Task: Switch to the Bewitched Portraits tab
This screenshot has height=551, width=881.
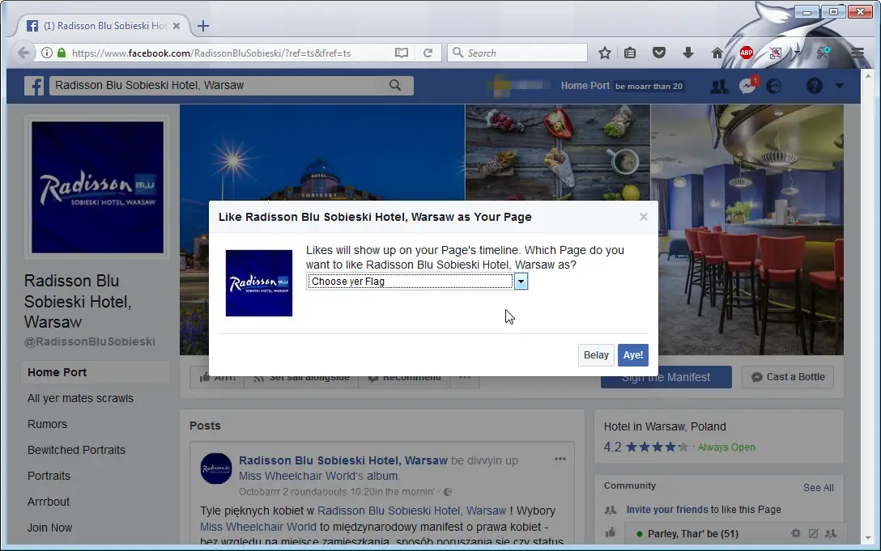Action: (76, 450)
